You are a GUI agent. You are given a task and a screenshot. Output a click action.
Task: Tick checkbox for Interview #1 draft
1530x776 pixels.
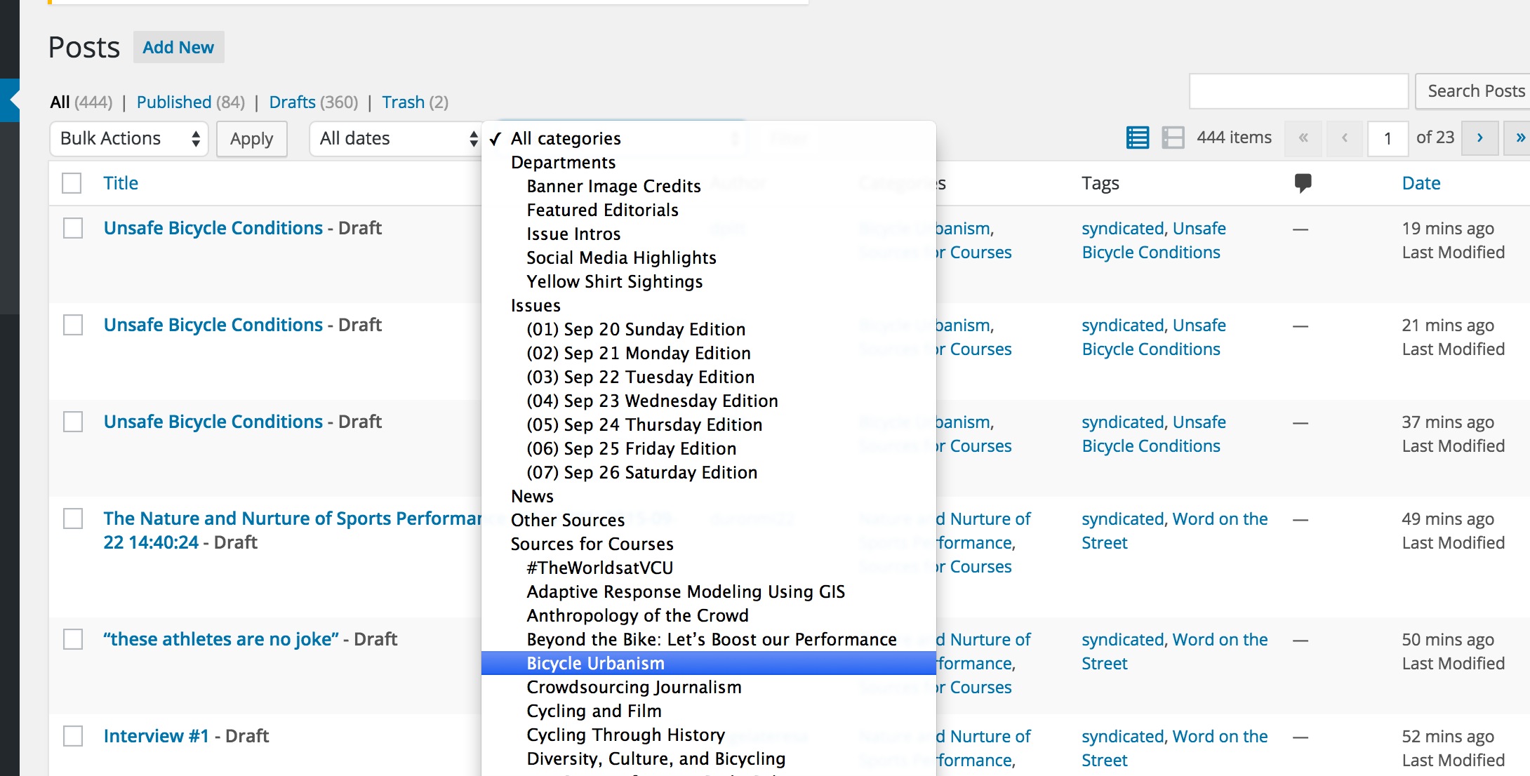pyautogui.click(x=73, y=736)
